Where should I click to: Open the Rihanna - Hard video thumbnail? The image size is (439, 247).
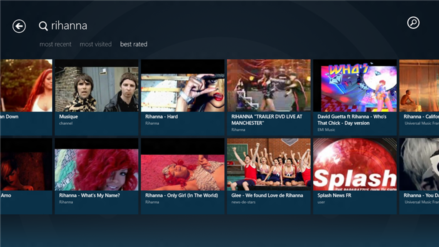coord(182,85)
